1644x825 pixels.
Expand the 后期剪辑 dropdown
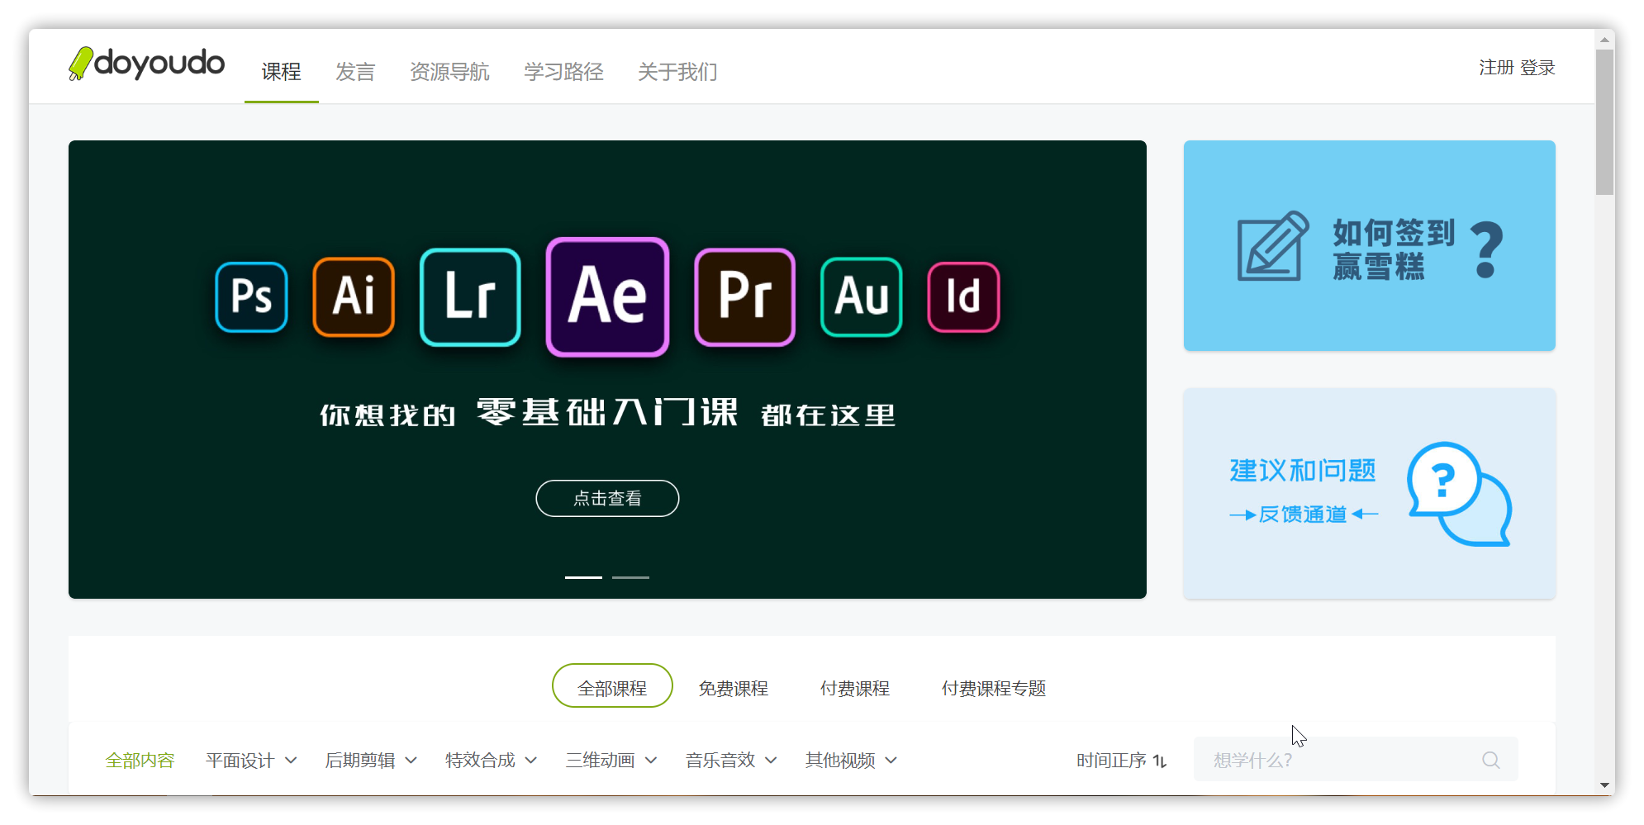coord(371,761)
